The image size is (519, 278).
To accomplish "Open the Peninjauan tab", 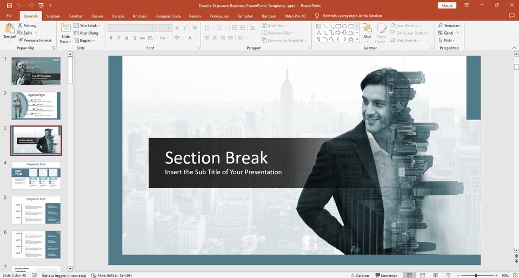I will point(219,16).
